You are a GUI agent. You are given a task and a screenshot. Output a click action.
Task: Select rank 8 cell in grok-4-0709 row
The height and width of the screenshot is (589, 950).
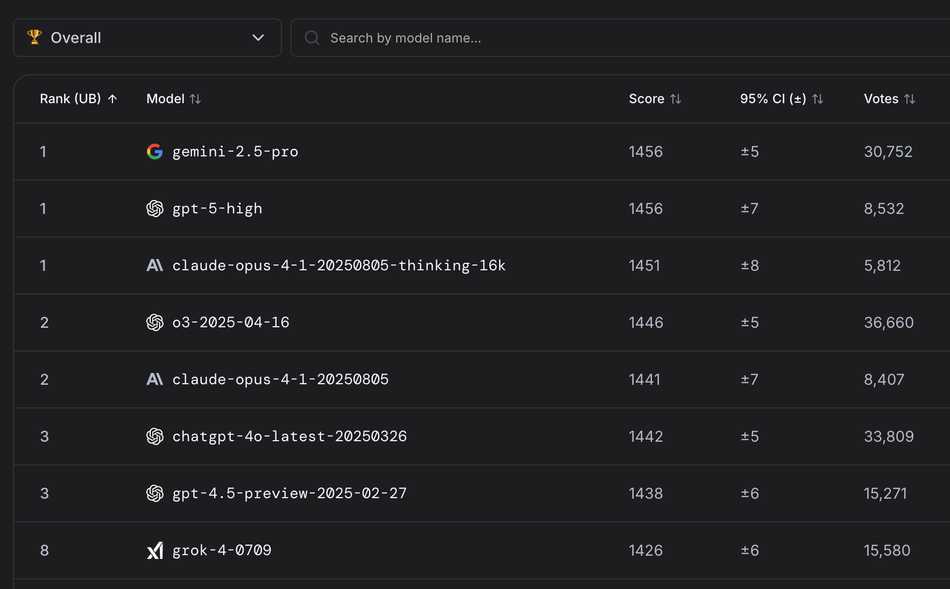[45, 550]
